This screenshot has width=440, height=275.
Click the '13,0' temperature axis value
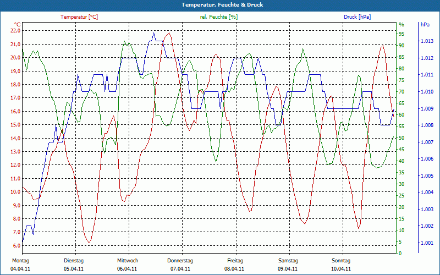pos(15,152)
